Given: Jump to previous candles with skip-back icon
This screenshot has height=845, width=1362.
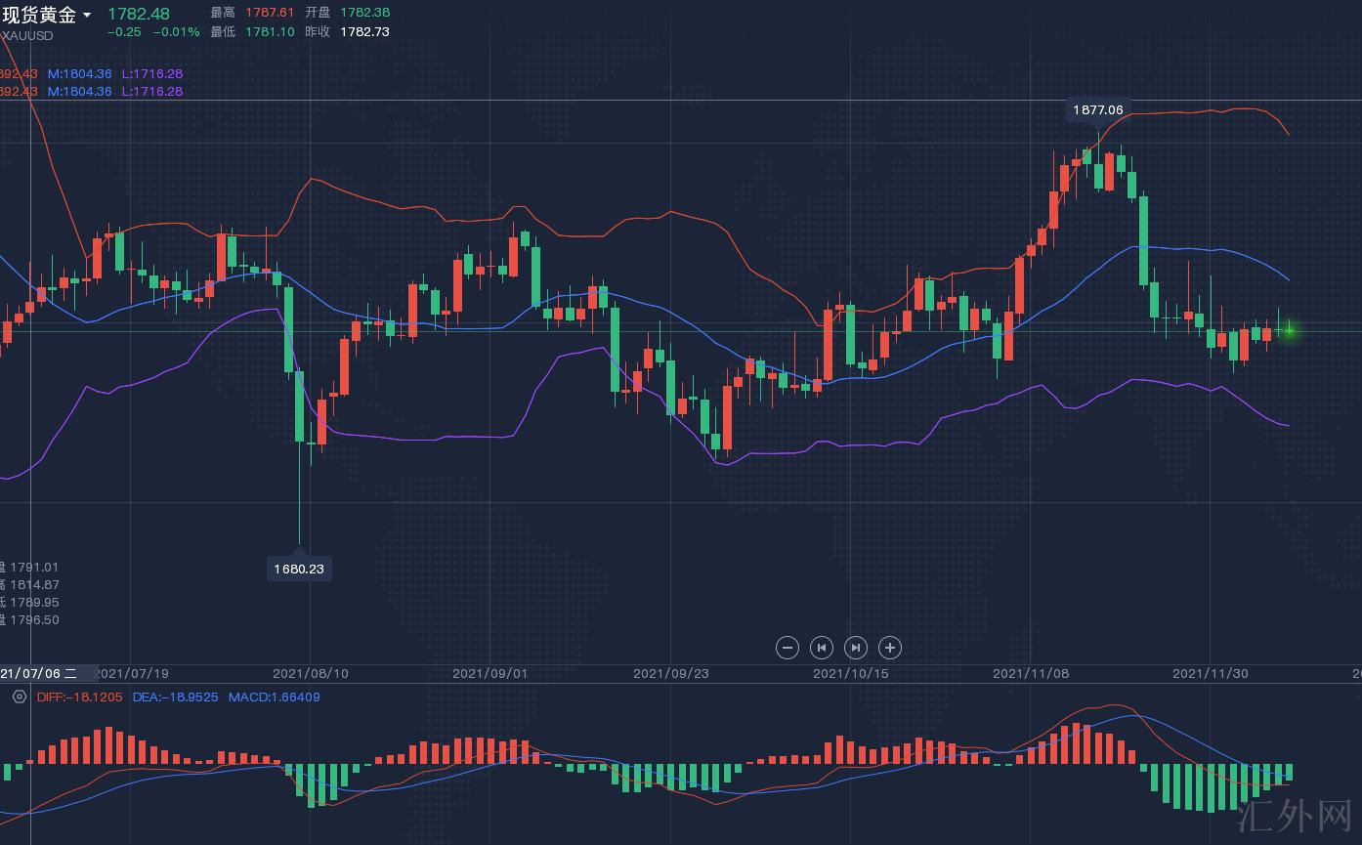Looking at the screenshot, I should tap(822, 648).
